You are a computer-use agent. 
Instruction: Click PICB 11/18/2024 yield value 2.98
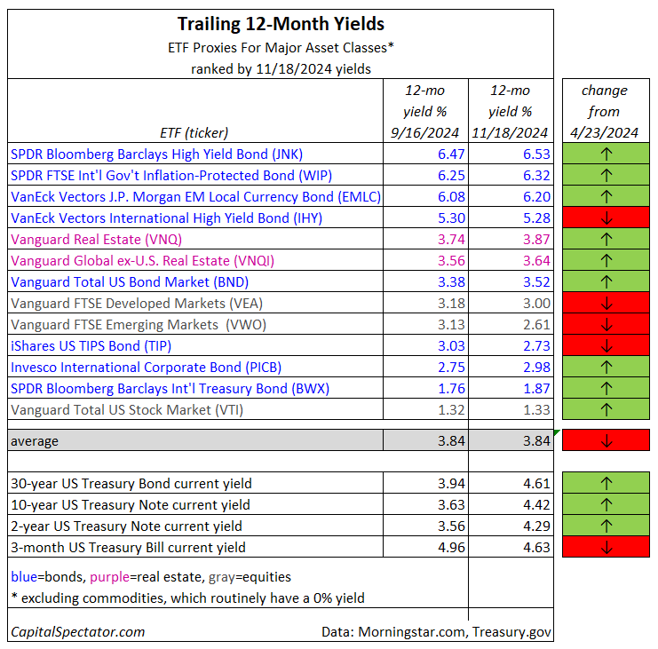click(x=536, y=367)
